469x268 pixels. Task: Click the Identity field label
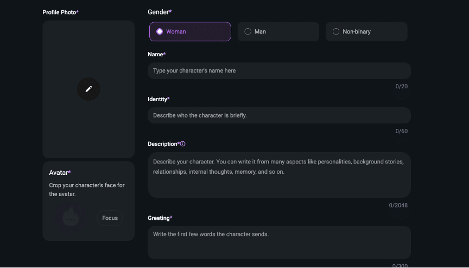[x=159, y=99]
